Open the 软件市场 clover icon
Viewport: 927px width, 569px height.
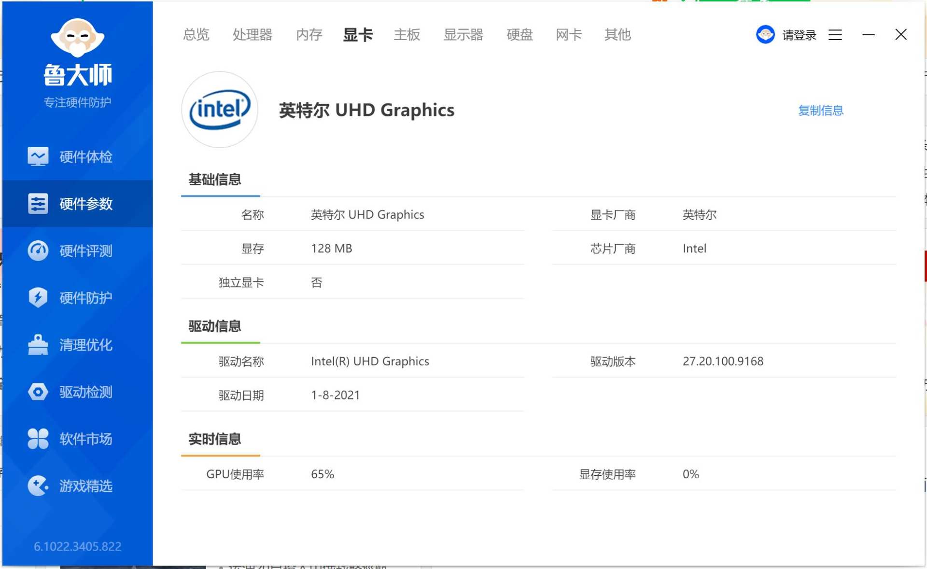(38, 439)
